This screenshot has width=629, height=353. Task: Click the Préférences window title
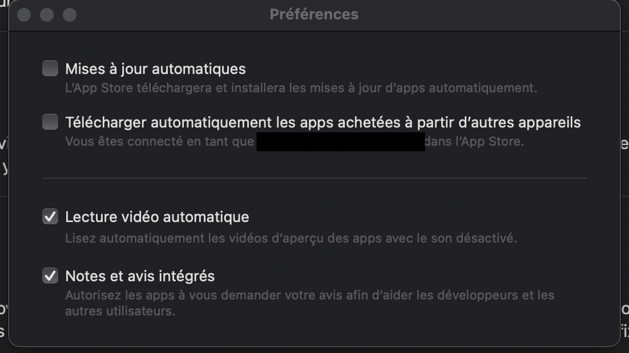point(314,14)
